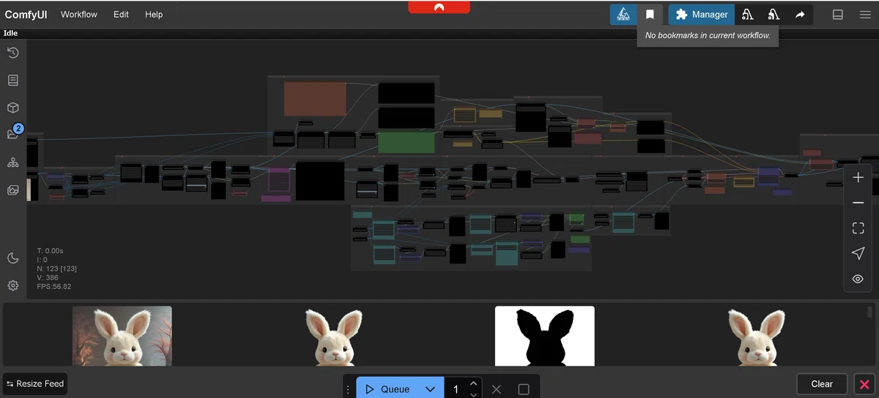Expand the Queue dropdown chevron
The width and height of the screenshot is (879, 398).
[x=430, y=389]
